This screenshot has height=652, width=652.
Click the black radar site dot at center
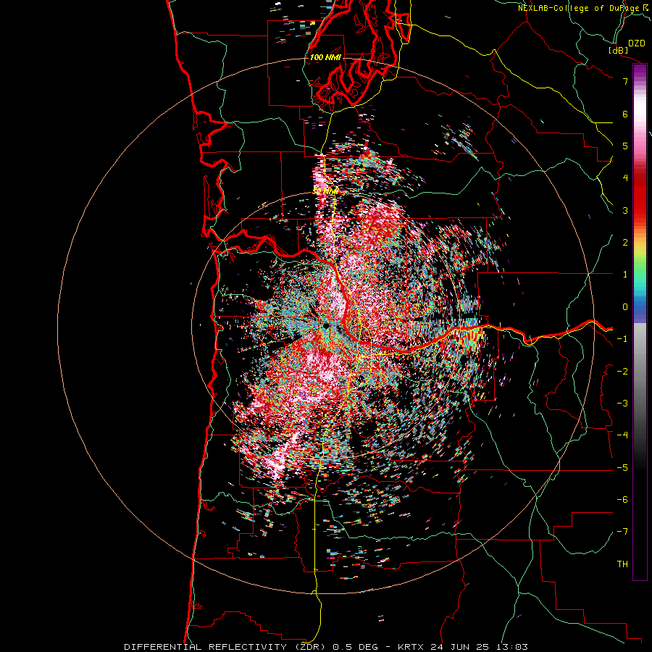(327, 326)
